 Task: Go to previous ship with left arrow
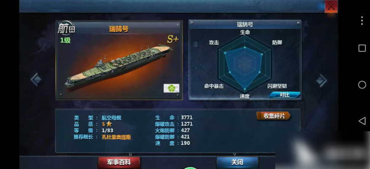(x=36, y=80)
